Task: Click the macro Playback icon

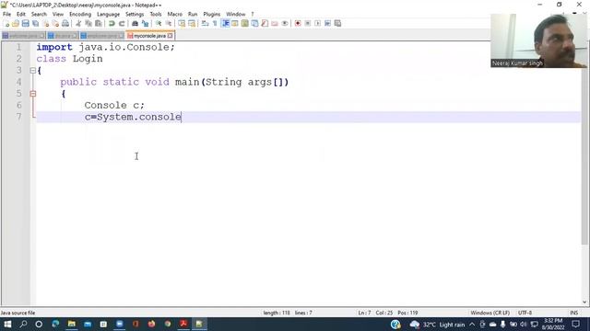Action: coord(317,24)
